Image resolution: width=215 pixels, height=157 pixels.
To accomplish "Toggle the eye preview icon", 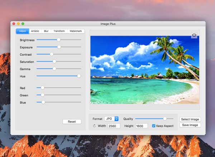I will click(194, 35).
